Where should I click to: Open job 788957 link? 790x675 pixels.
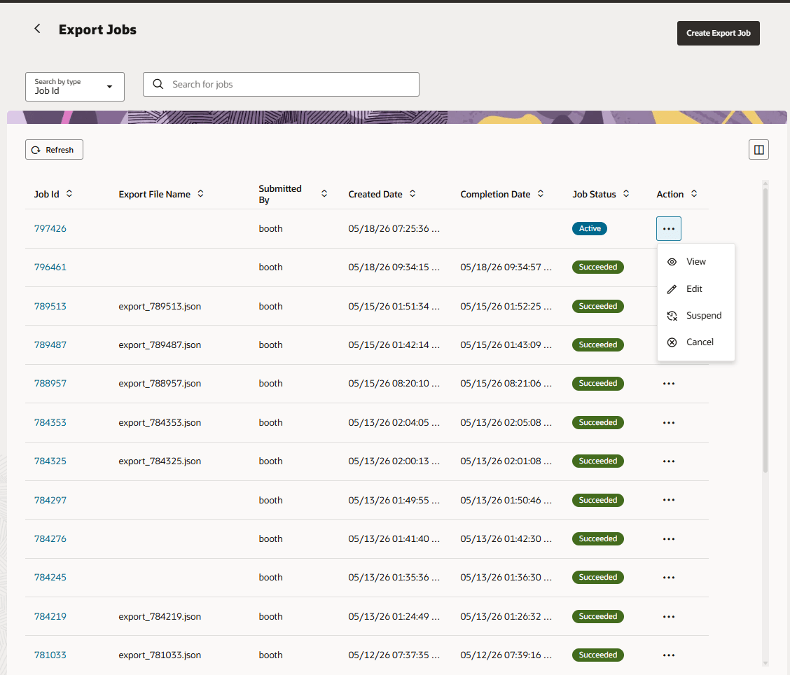click(50, 383)
